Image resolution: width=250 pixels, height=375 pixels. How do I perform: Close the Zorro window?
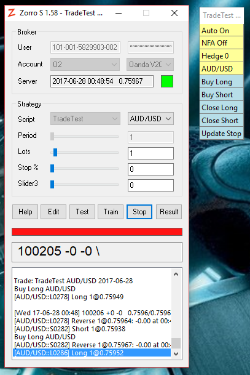(x=174, y=13)
